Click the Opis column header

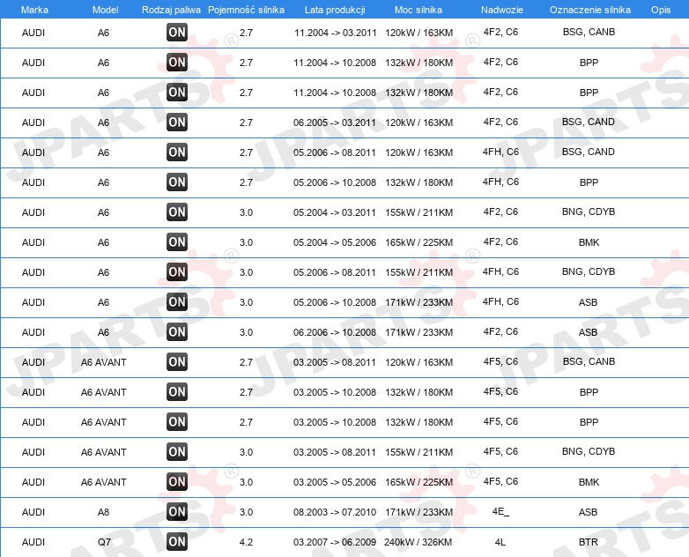coord(661,10)
